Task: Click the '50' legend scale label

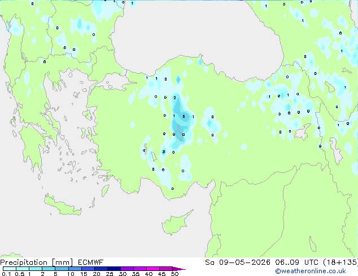Action: [x=174, y=274]
